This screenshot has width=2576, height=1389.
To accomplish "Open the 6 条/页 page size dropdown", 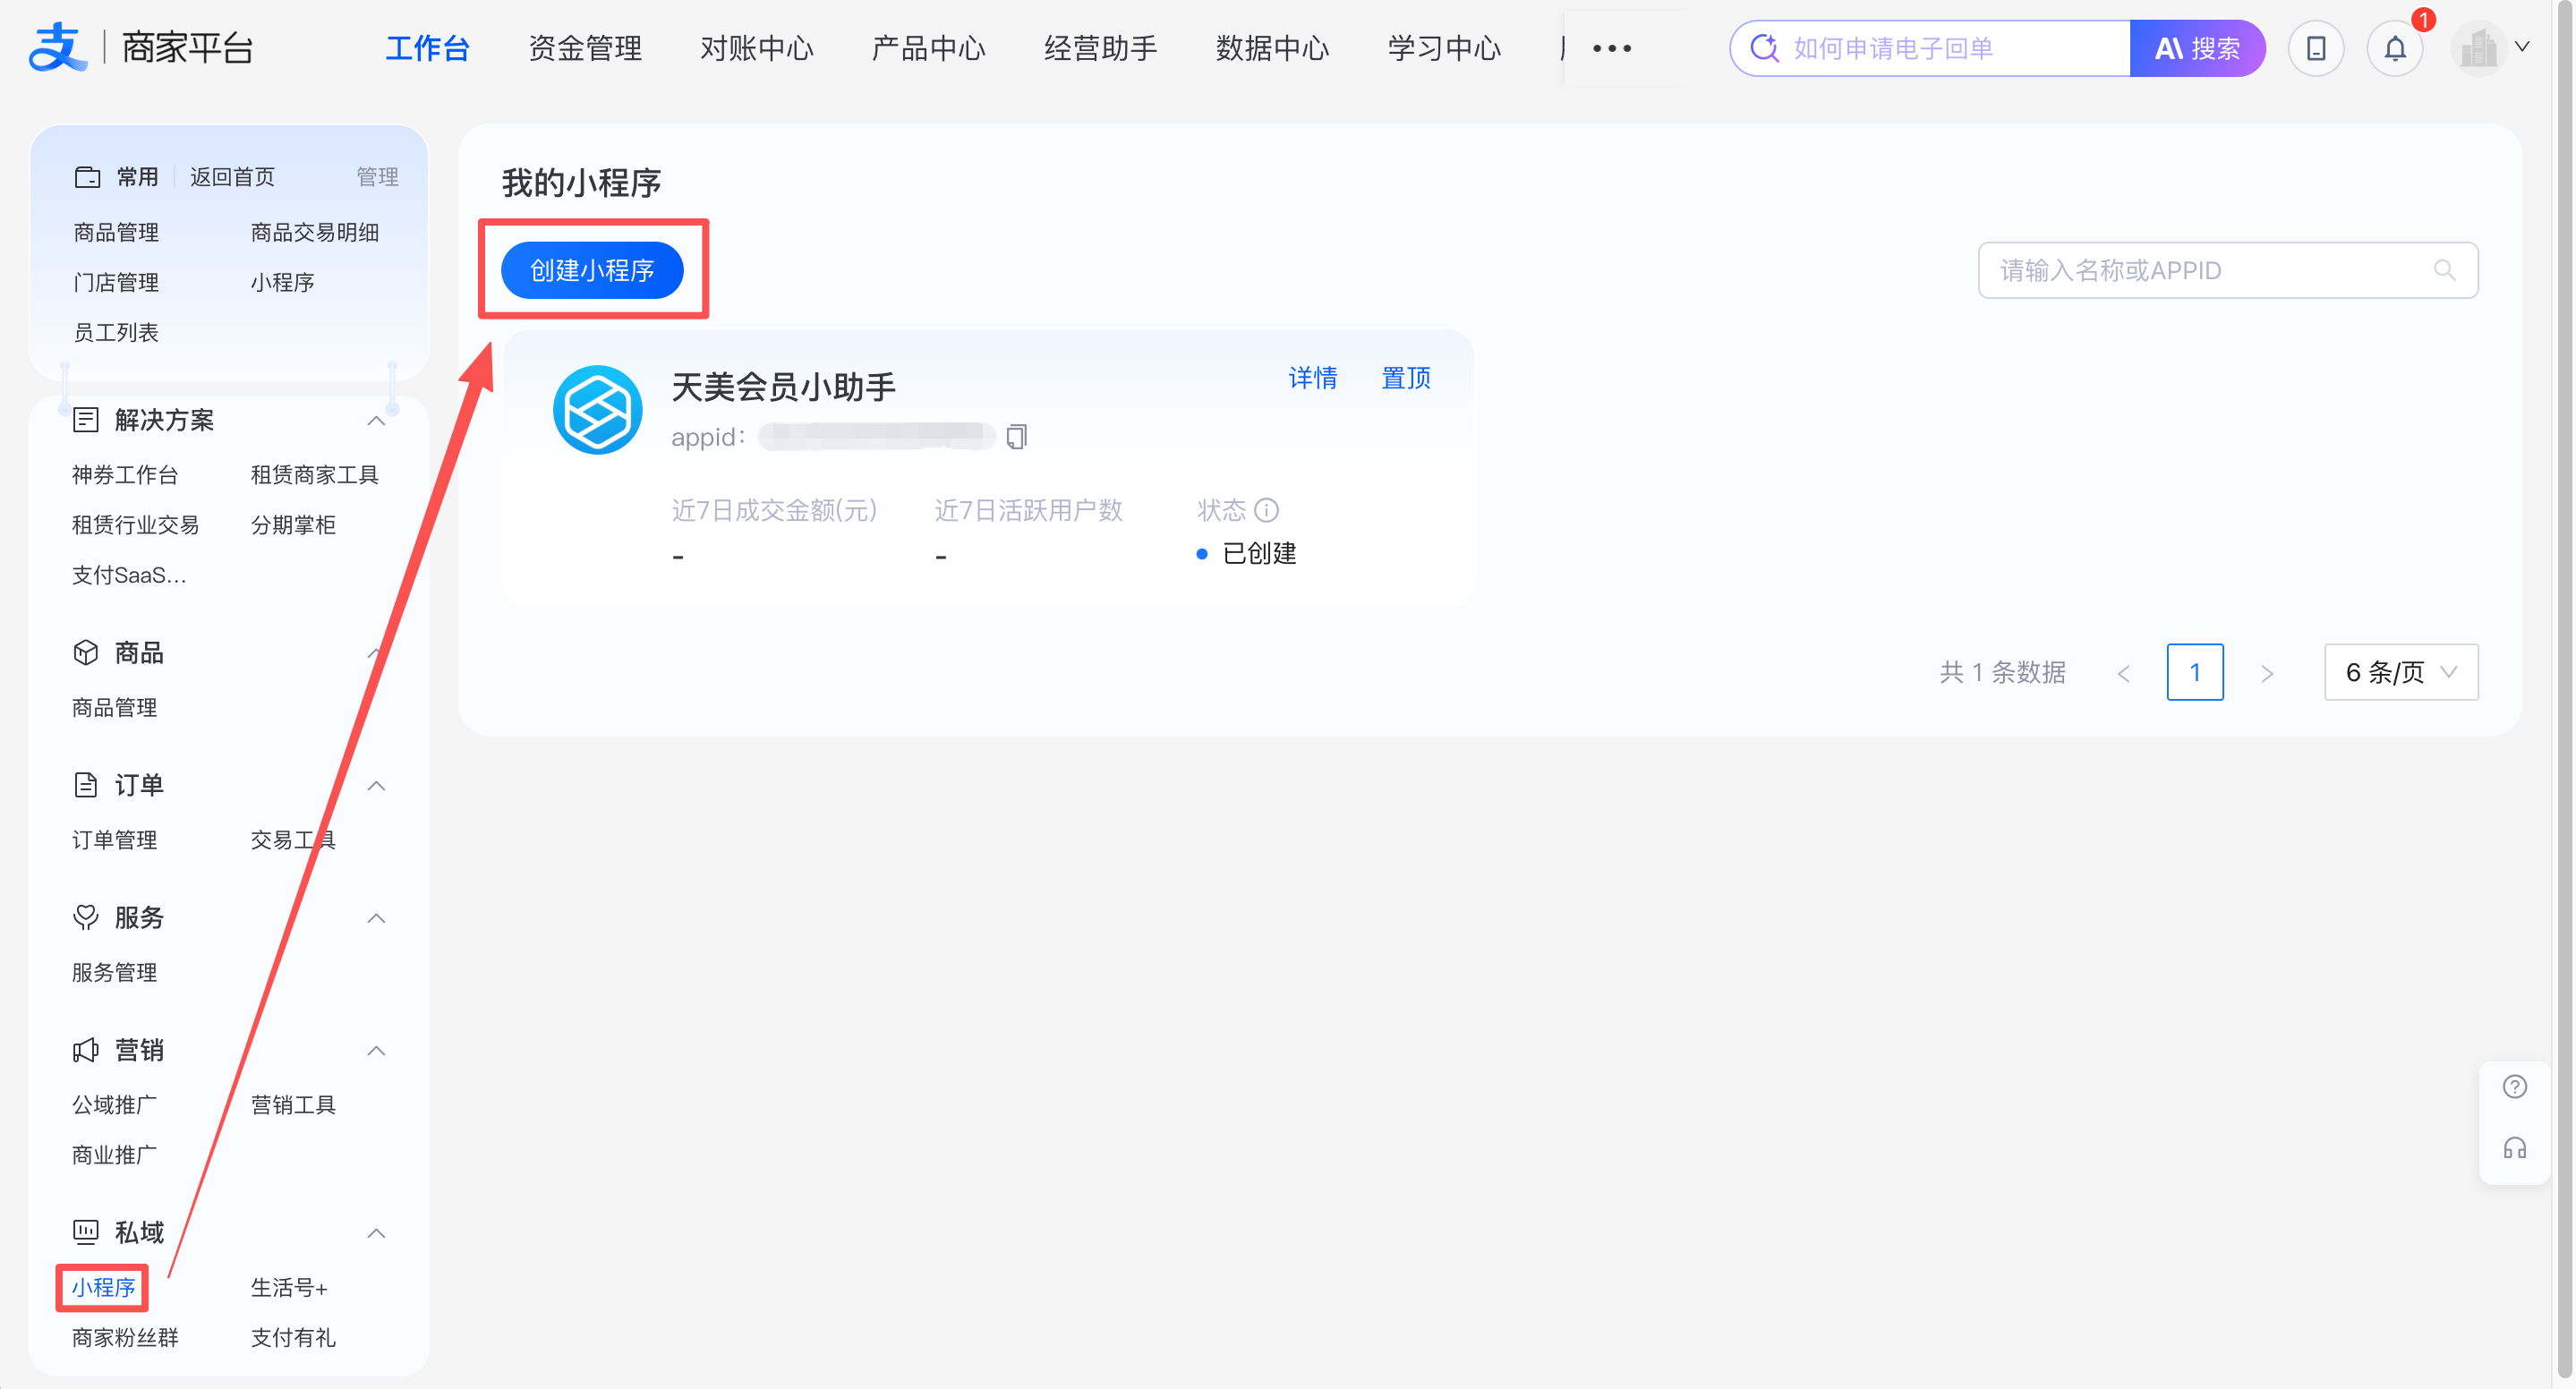I will click(x=2401, y=672).
